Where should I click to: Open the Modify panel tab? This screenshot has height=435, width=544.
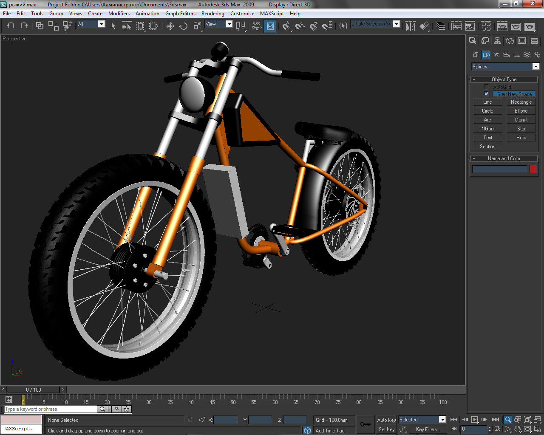pos(485,41)
